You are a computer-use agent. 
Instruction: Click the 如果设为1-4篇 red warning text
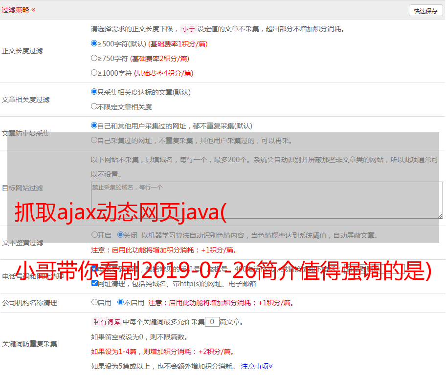[x=162, y=352]
